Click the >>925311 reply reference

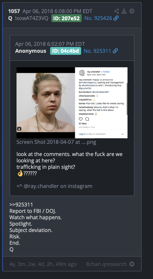pyautogui.click(x=21, y=205)
